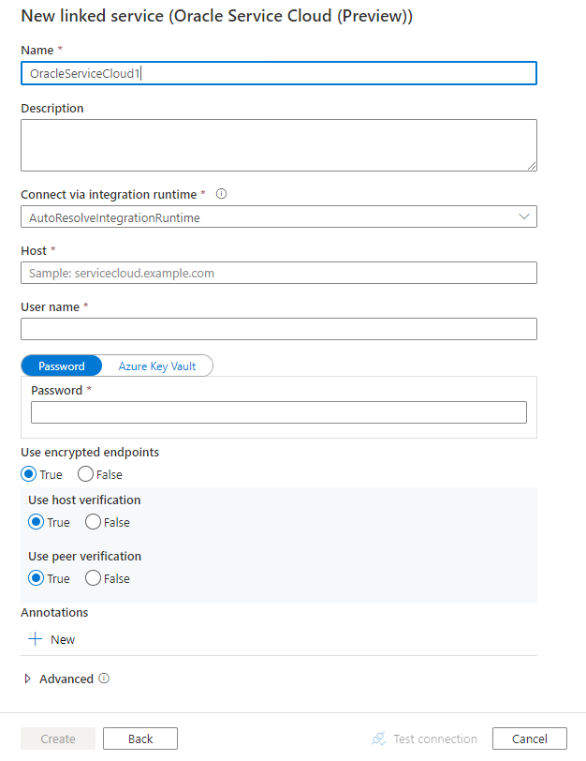
Task: Click the Test connection icon
Action: coord(378,739)
